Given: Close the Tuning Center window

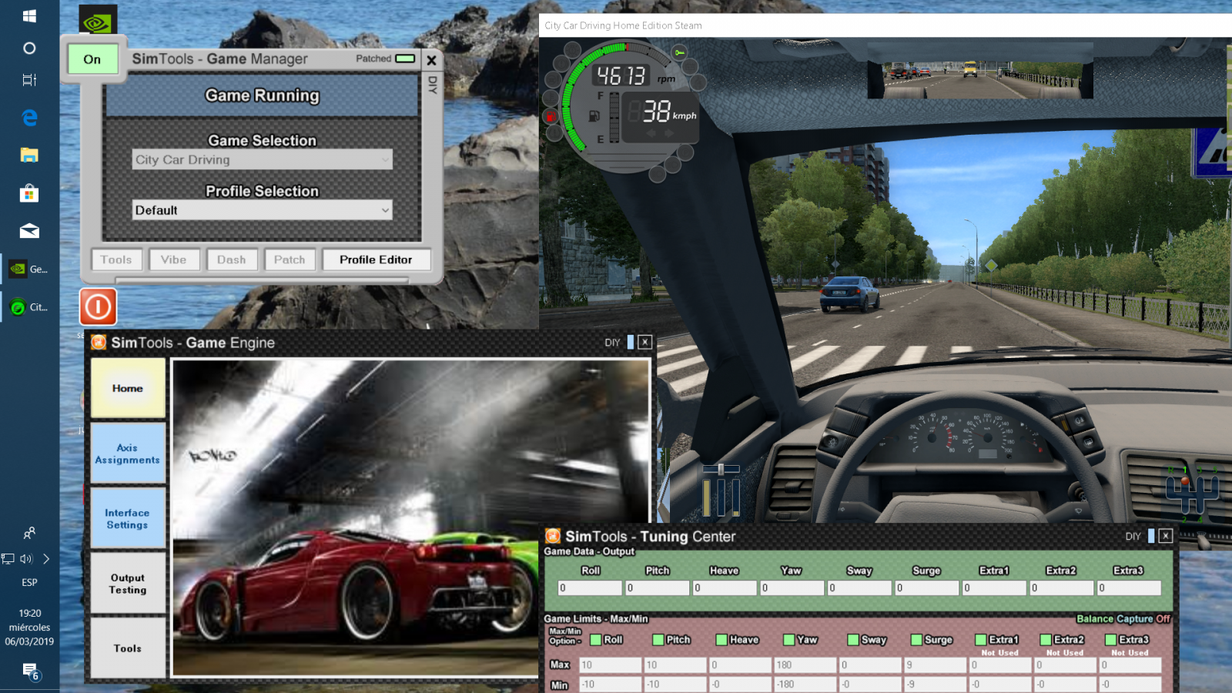Looking at the screenshot, I should pyautogui.click(x=1166, y=536).
